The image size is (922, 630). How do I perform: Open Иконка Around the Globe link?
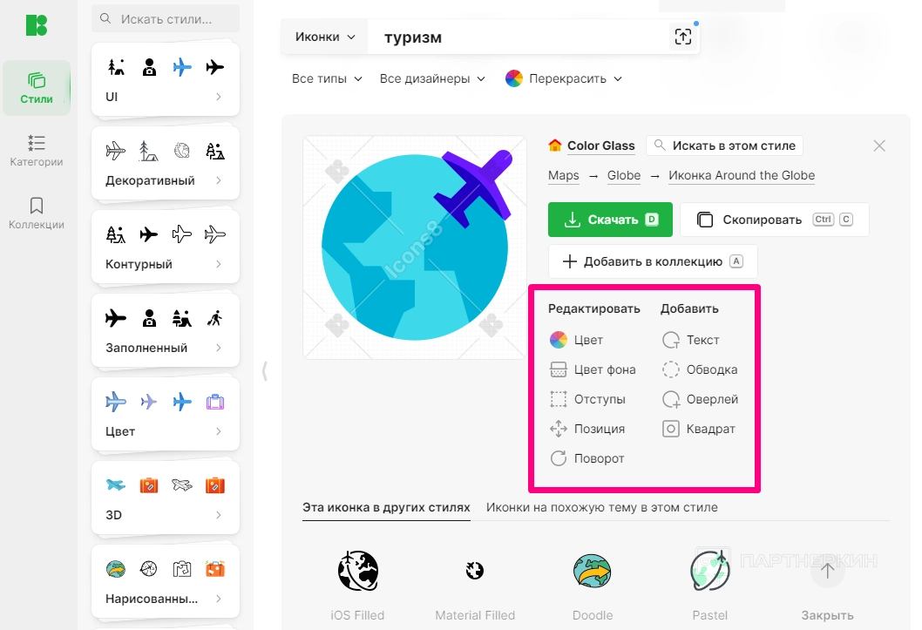pos(742,175)
